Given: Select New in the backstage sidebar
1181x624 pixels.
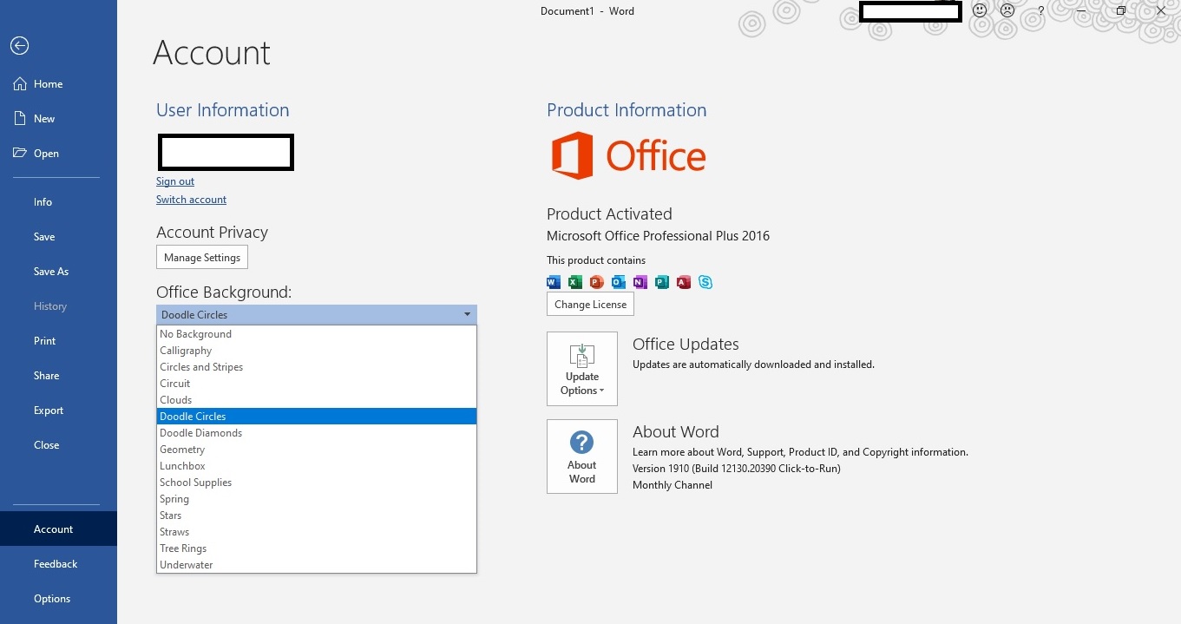Looking at the screenshot, I should tap(58, 119).
